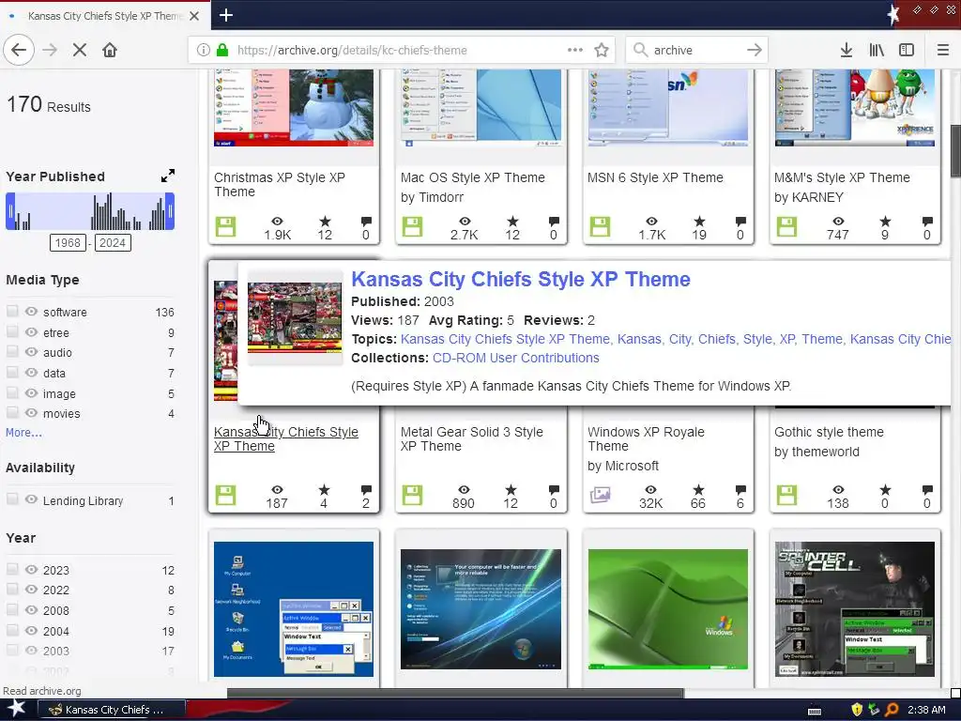The height and width of the screenshot is (721, 961).
Task: Select Kansas City Chiefs taskbar window button
Action: 112,710
